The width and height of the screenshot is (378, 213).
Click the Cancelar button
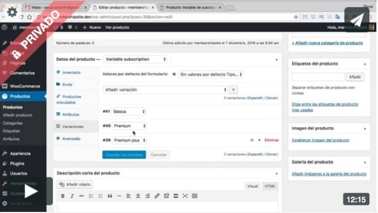click(x=159, y=155)
